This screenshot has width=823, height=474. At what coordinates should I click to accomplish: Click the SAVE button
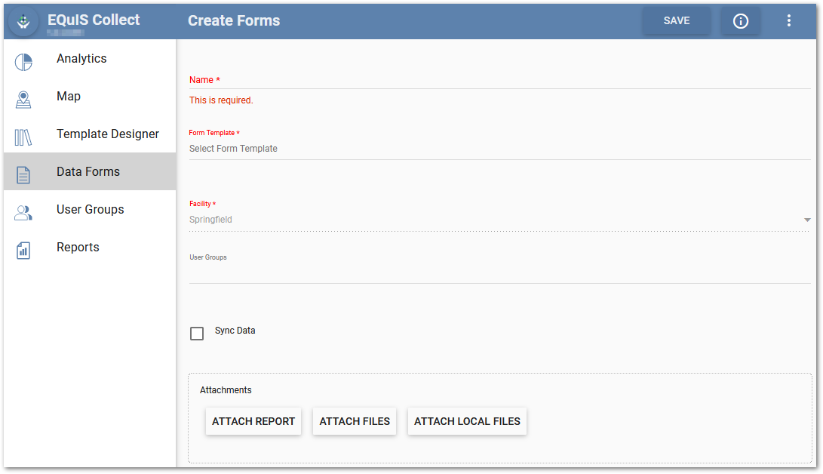click(x=676, y=20)
